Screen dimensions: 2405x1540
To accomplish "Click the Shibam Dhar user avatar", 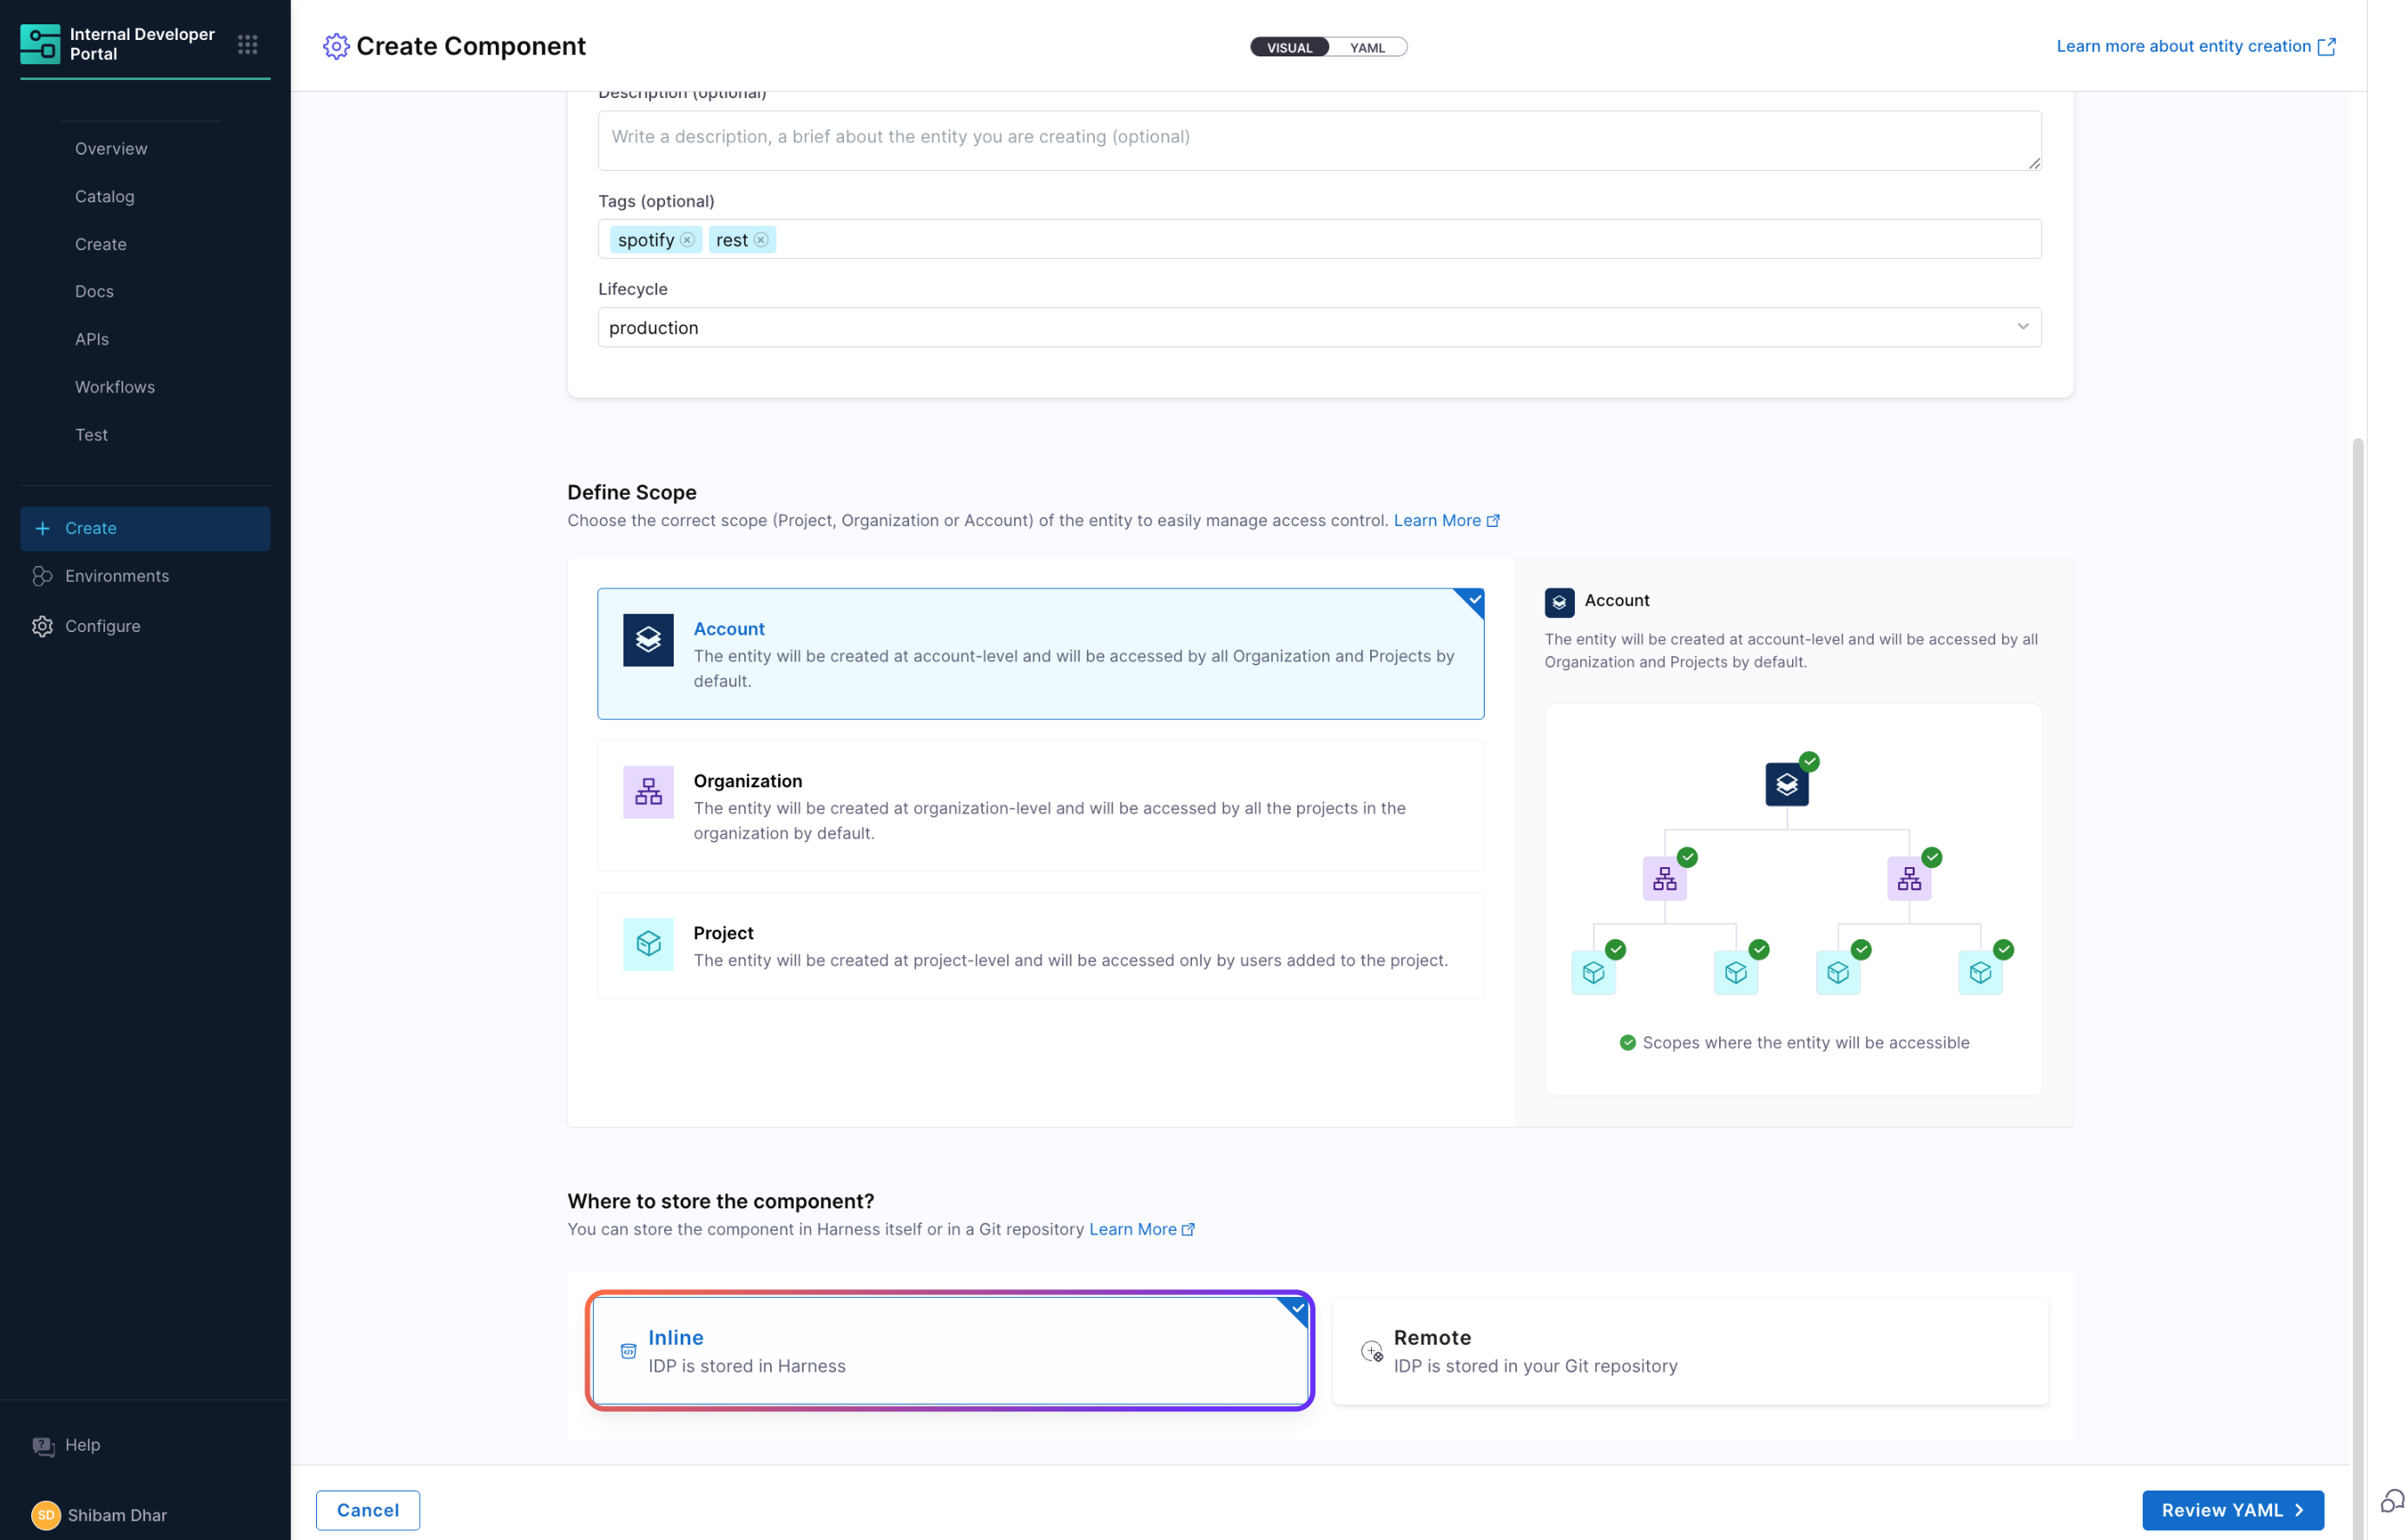I will pyautogui.click(x=45, y=1515).
